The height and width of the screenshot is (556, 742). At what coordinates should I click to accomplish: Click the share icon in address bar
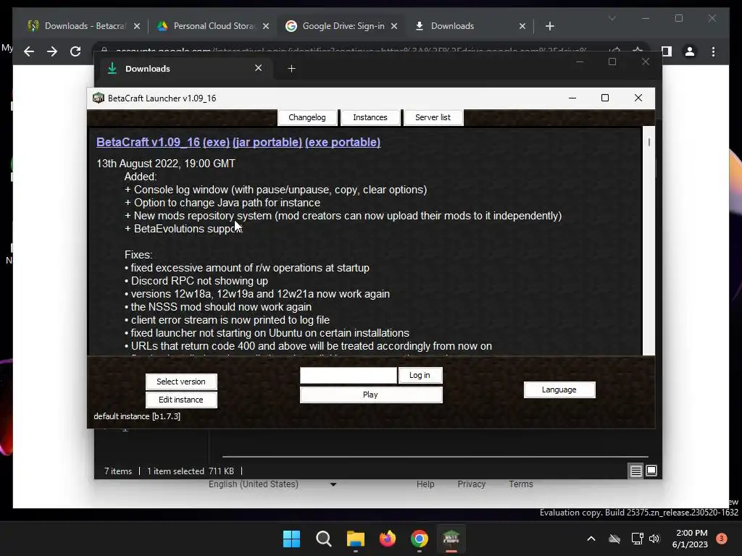tap(614, 49)
